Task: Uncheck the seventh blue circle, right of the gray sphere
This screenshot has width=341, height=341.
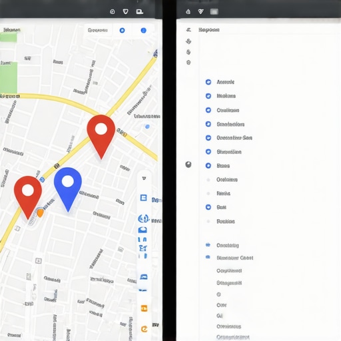Action: pyautogui.click(x=208, y=166)
